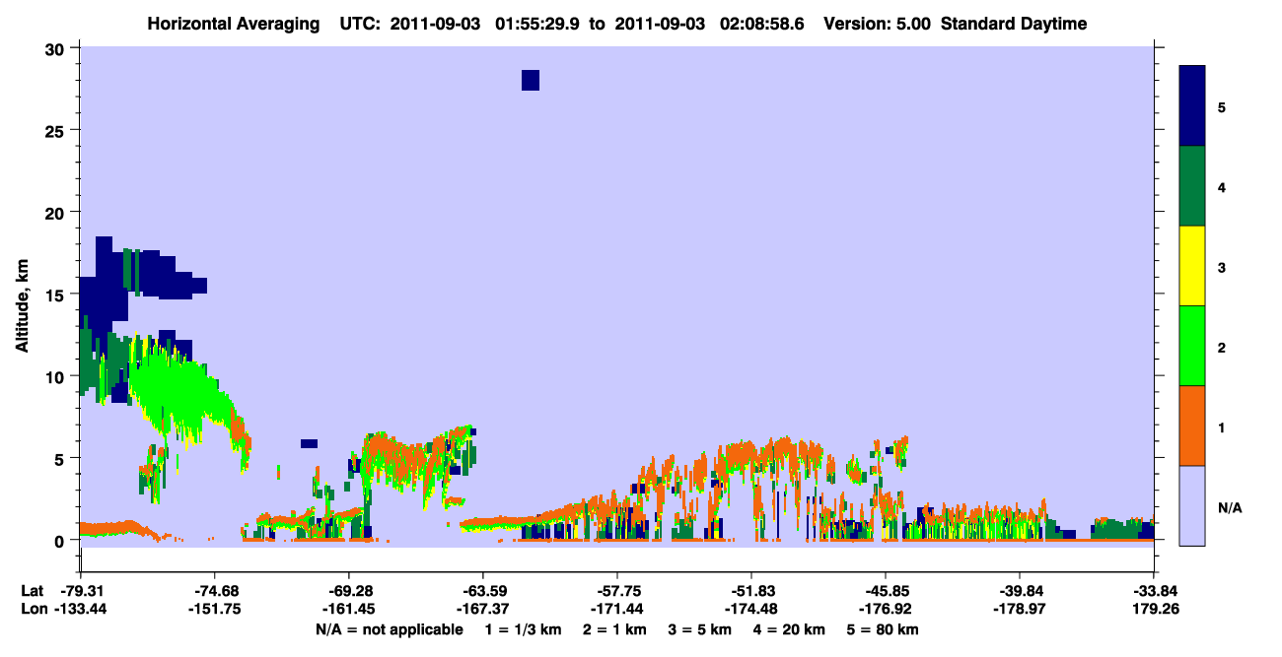Screen dimensions: 1282x657
Task: Click longitude value -178.97
Action: [x=1020, y=609]
